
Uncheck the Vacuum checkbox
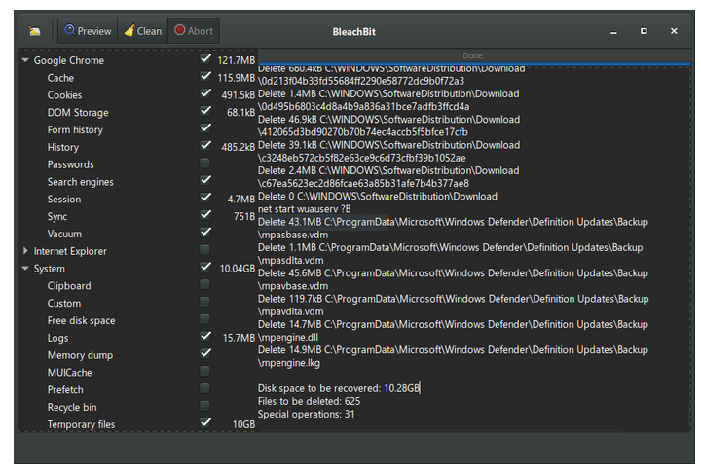click(x=205, y=232)
